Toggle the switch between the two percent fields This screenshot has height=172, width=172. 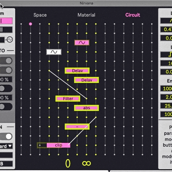click(6, 89)
